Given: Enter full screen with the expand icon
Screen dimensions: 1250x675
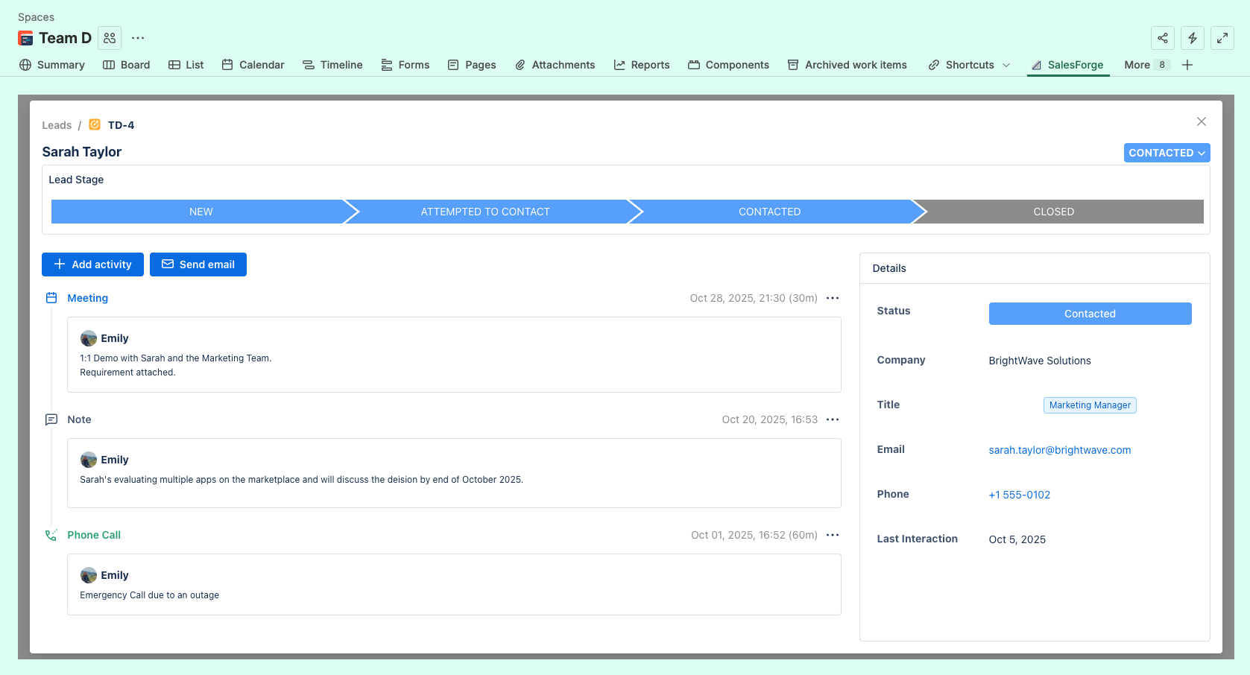Looking at the screenshot, I should click(1222, 38).
